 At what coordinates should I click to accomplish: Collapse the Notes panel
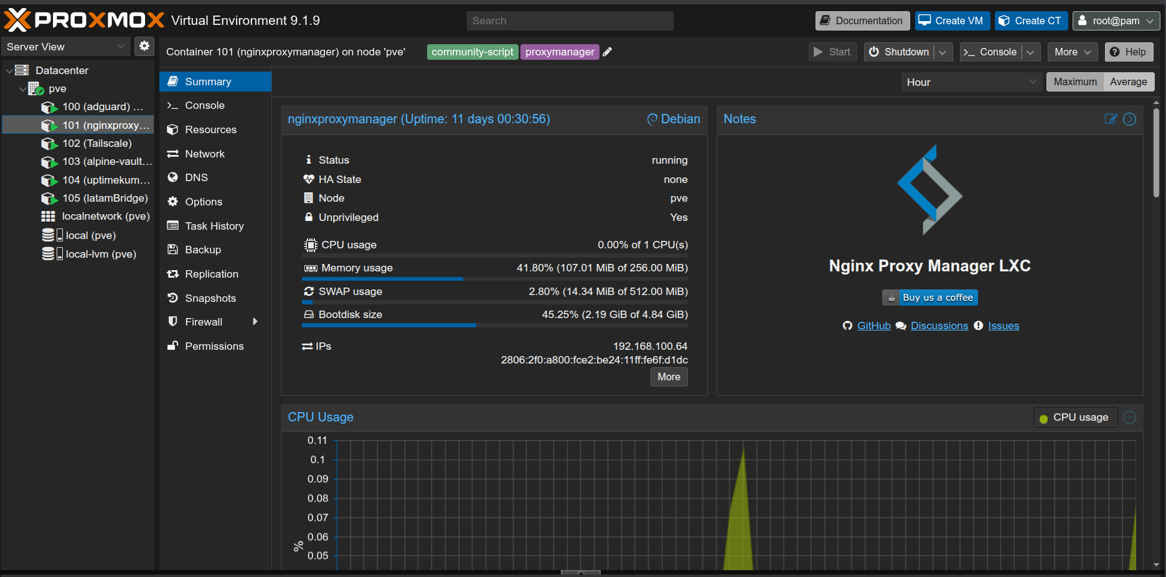coord(1130,119)
